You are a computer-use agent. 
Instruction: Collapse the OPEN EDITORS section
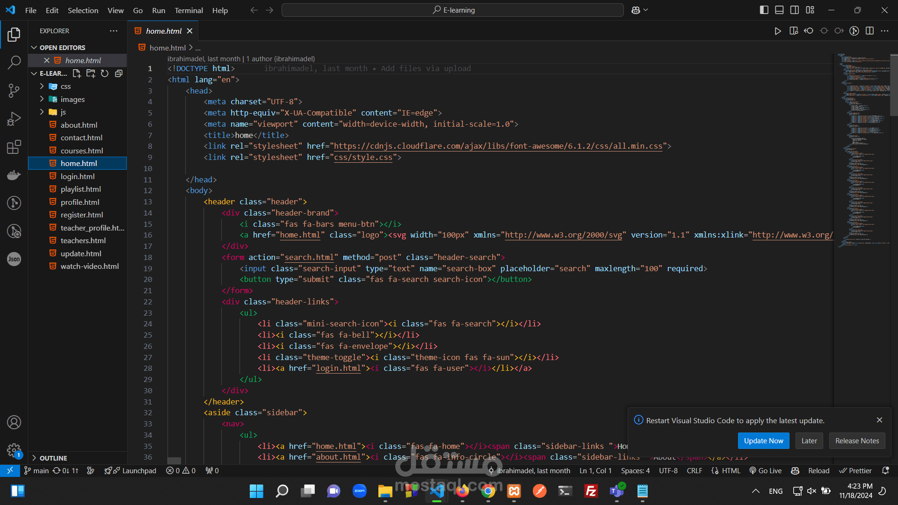[x=62, y=48]
